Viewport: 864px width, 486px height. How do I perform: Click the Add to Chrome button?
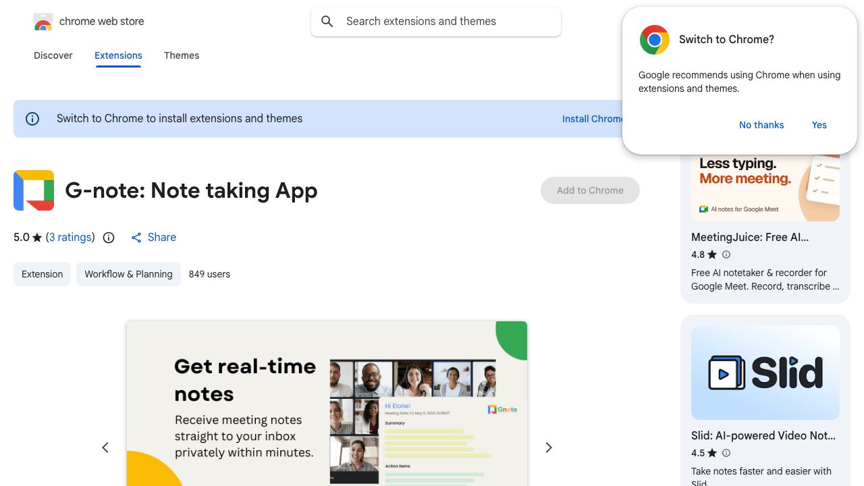[x=590, y=190]
